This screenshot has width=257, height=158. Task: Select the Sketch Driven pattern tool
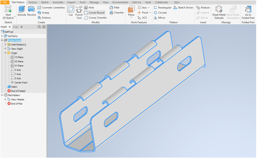click(x=184, y=8)
